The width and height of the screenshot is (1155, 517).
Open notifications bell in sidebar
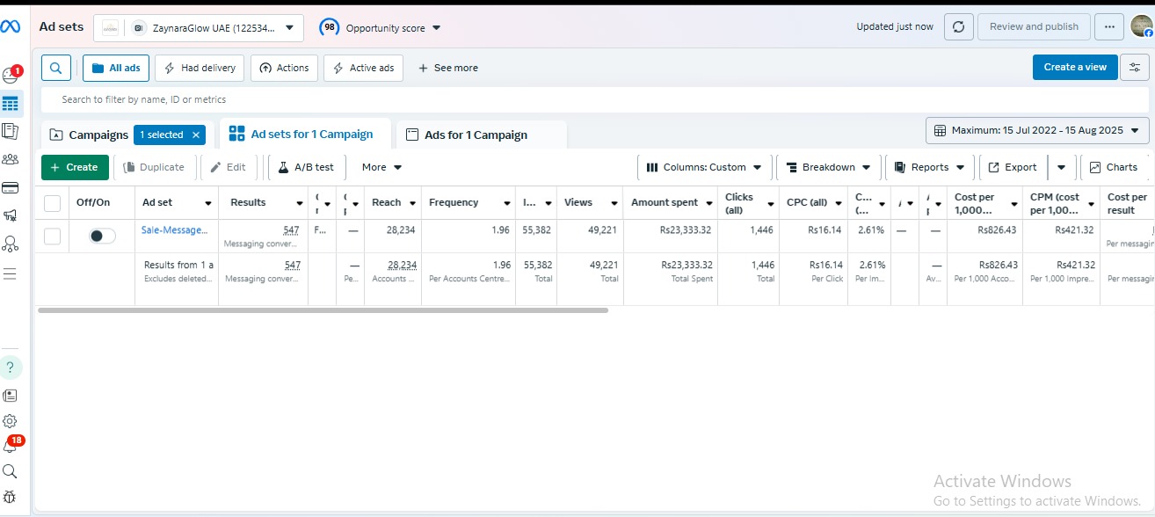(x=11, y=447)
